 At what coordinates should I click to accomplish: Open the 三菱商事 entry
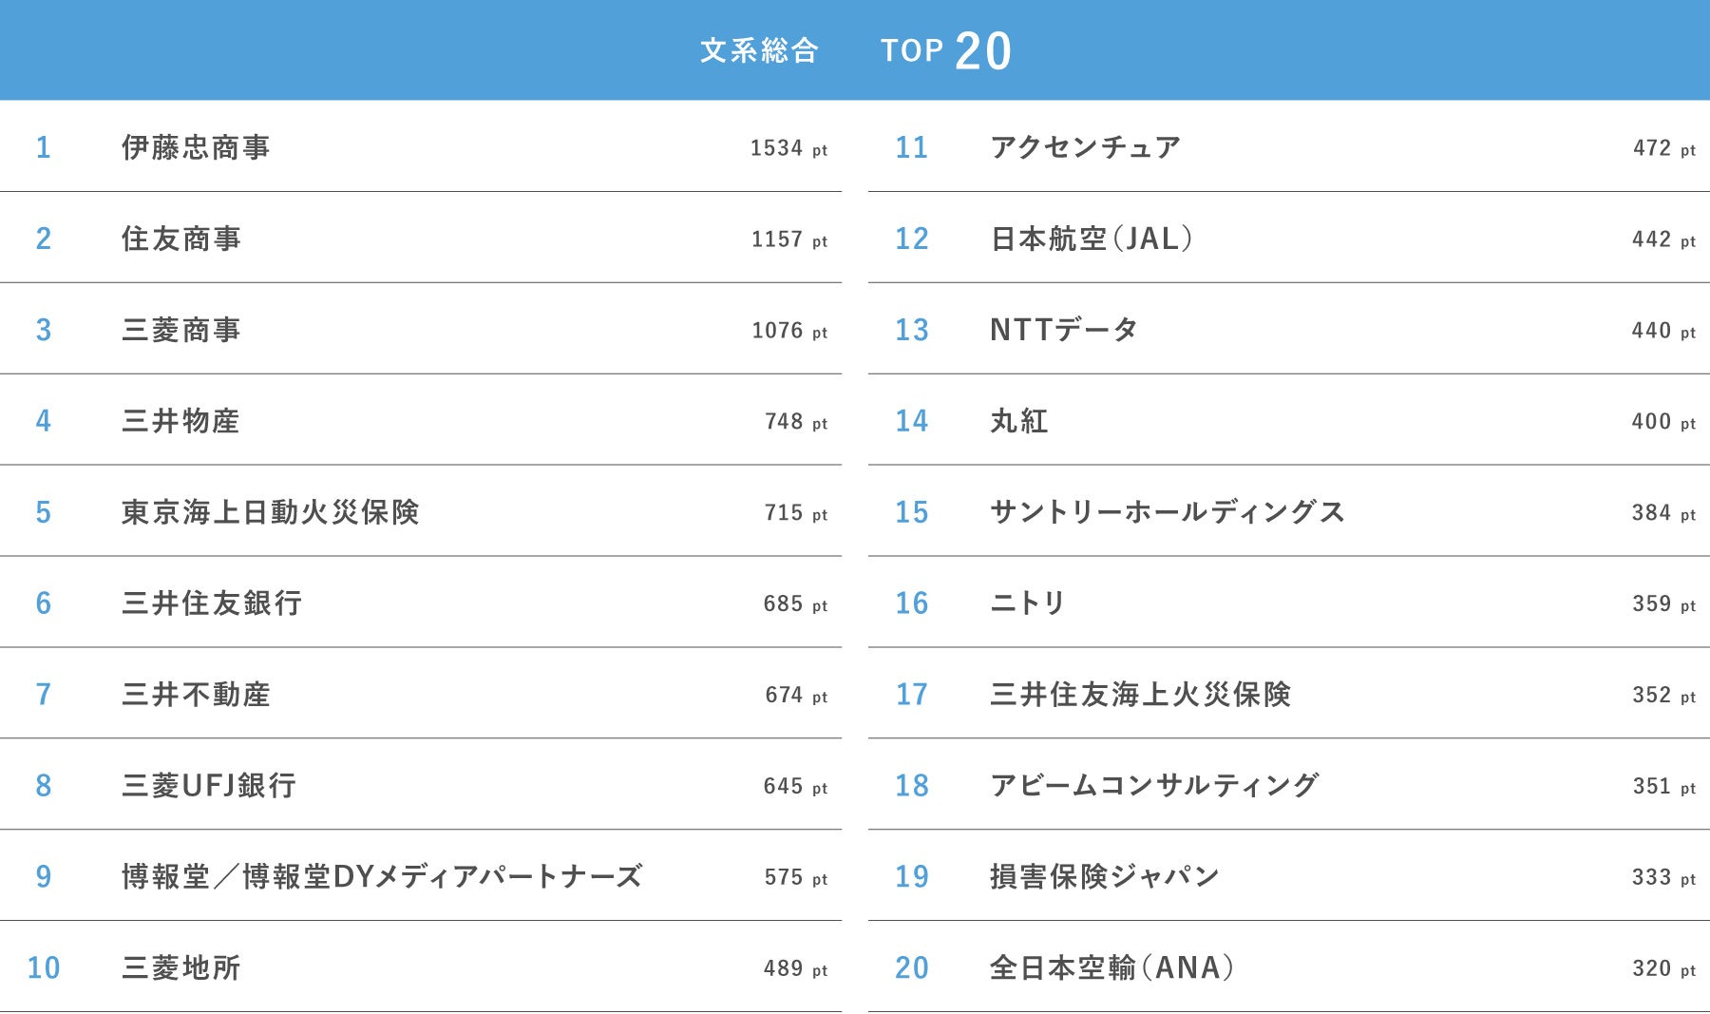[x=180, y=330]
